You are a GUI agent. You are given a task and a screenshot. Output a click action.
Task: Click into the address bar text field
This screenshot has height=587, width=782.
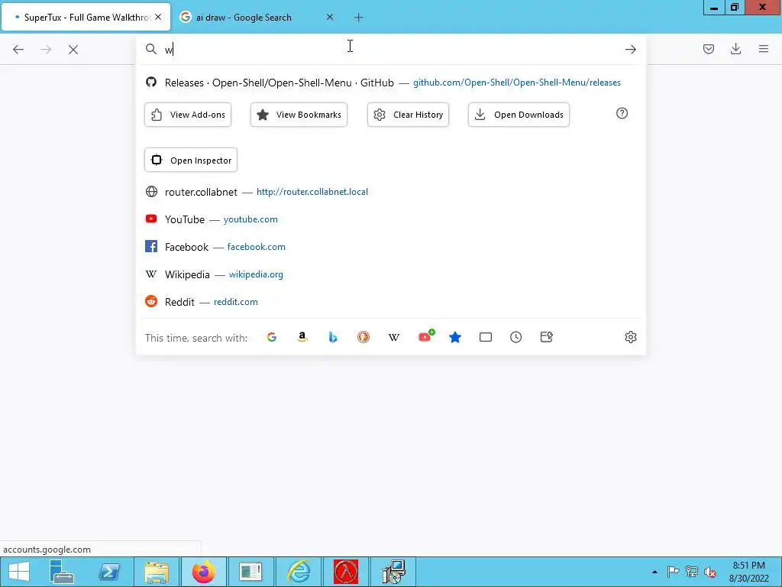[x=392, y=50]
